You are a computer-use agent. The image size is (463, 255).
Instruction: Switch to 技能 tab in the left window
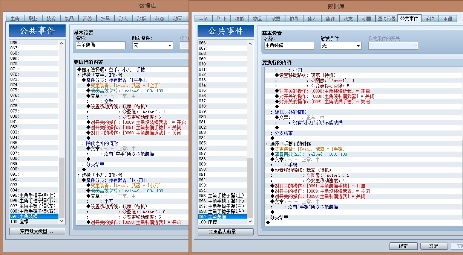coord(51,18)
